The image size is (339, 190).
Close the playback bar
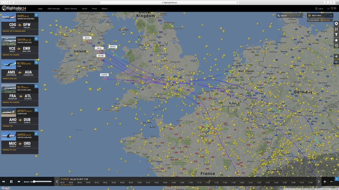click(x=337, y=179)
